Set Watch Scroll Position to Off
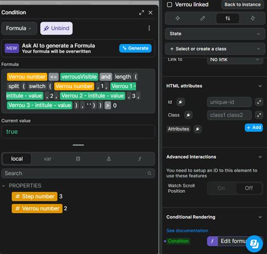 pos(249,188)
